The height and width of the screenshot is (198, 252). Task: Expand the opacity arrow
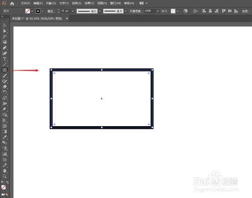158,11
